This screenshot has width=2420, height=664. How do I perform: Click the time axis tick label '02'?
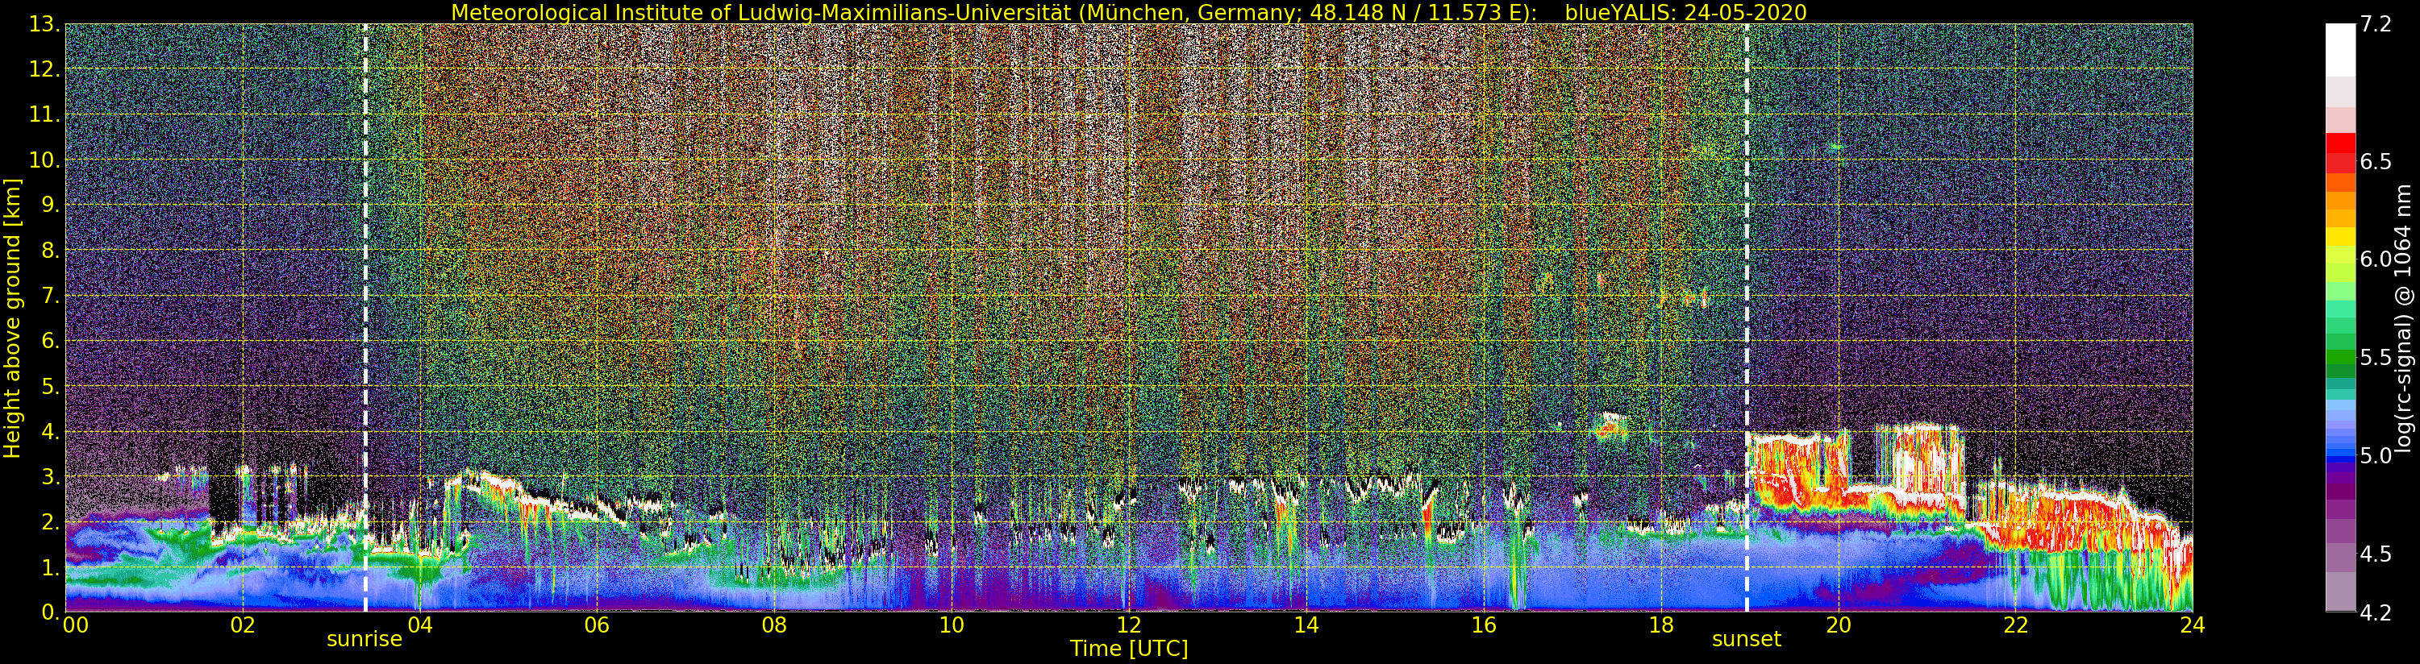243,625
